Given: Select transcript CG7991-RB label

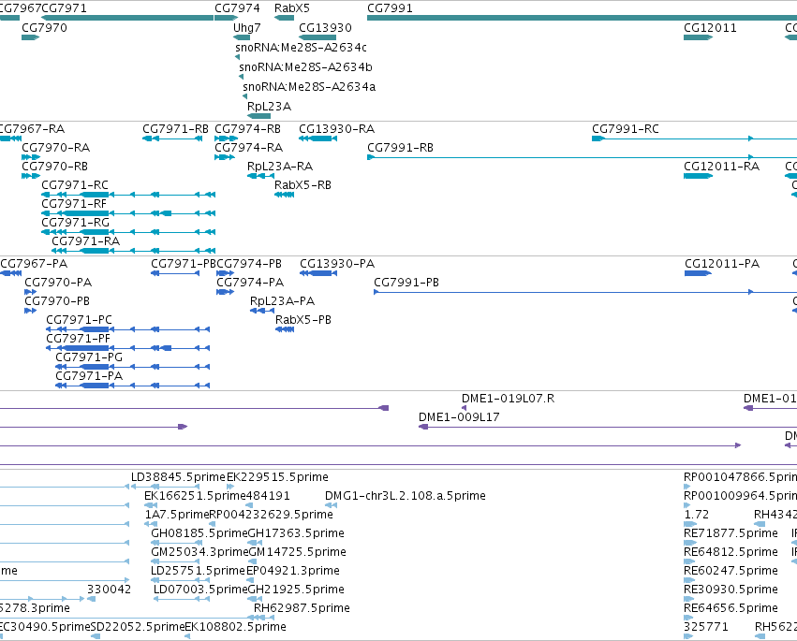Looking at the screenshot, I should pyautogui.click(x=400, y=148).
